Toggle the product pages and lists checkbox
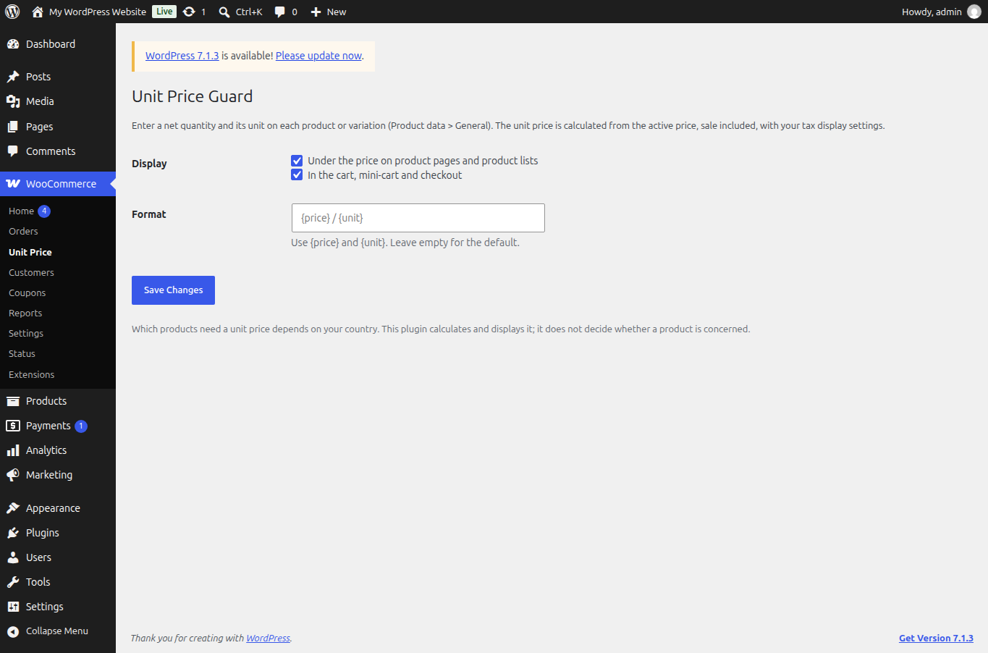The height and width of the screenshot is (653, 988). [x=297, y=161]
